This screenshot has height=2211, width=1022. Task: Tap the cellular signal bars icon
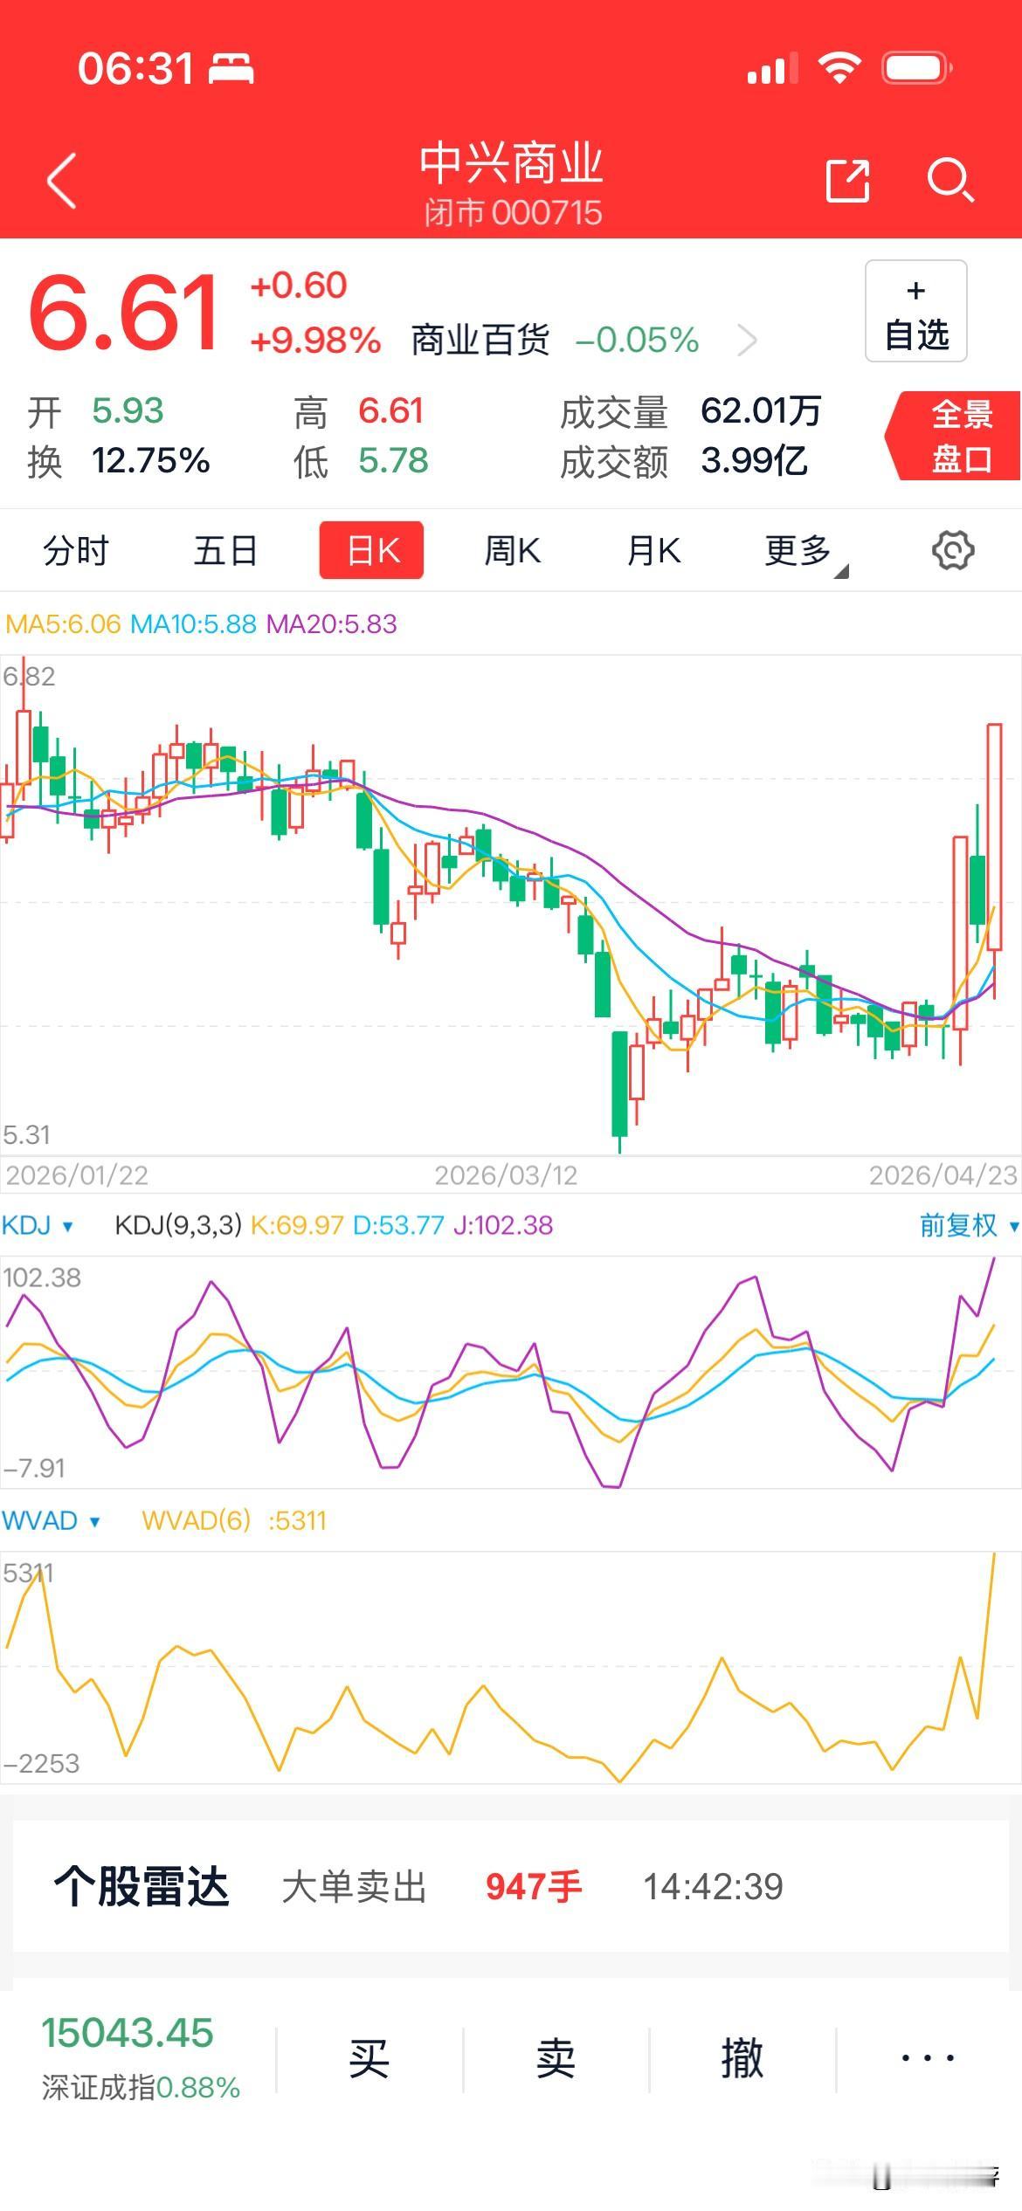(773, 68)
